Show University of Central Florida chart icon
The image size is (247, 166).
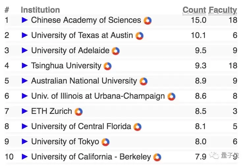click(138, 127)
